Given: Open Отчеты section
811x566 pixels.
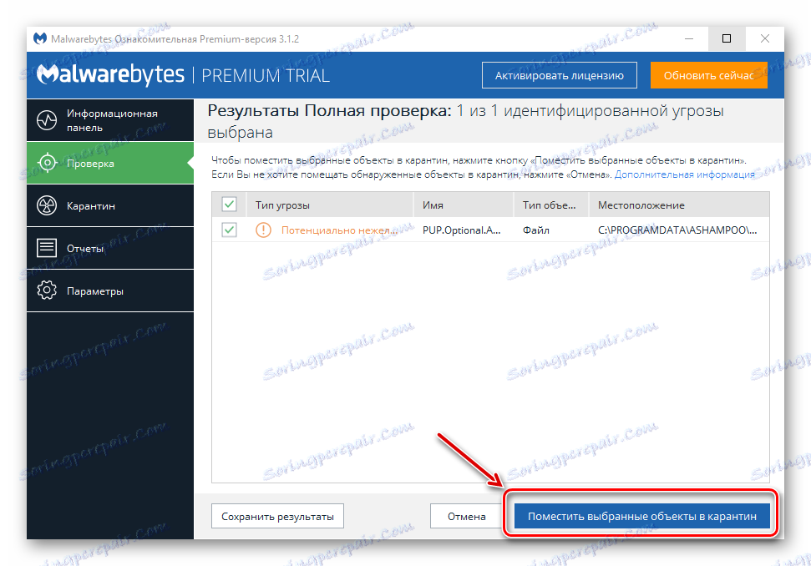Looking at the screenshot, I should (x=110, y=248).
